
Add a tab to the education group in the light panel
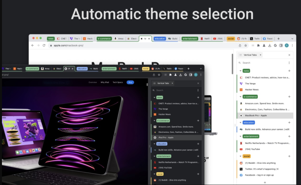289,122
